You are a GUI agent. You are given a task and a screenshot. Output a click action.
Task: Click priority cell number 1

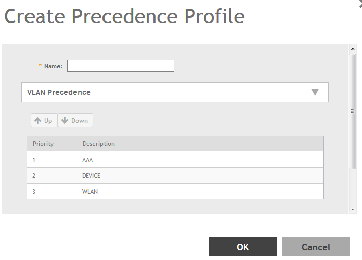[x=34, y=160]
